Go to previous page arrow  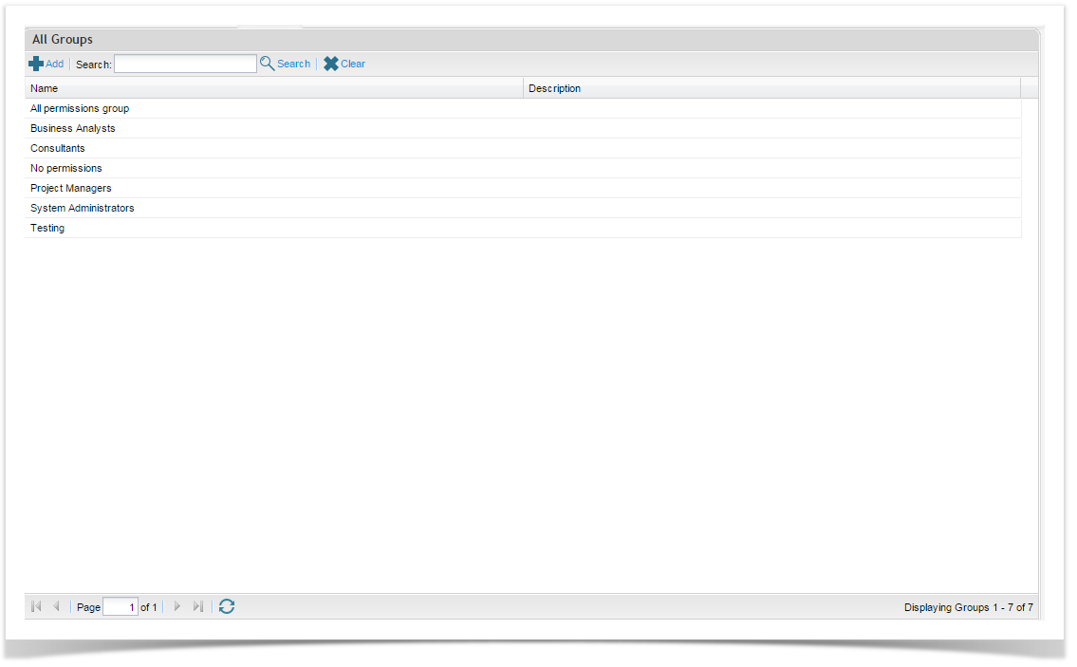56,606
